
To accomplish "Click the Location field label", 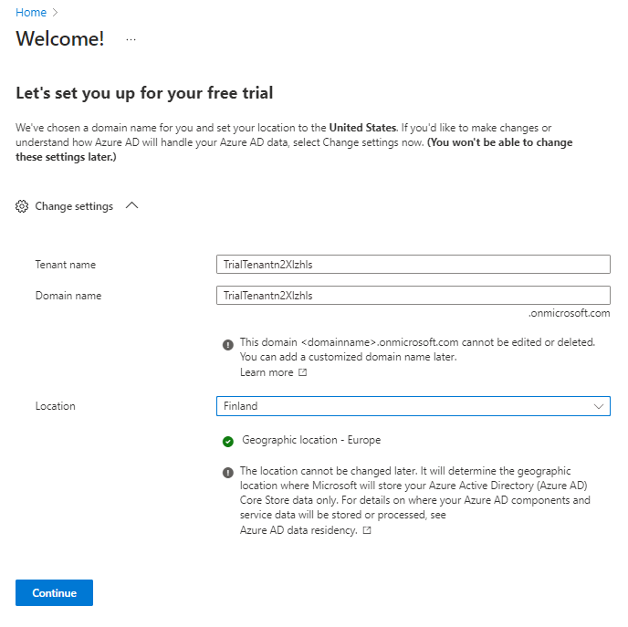I will [x=56, y=406].
